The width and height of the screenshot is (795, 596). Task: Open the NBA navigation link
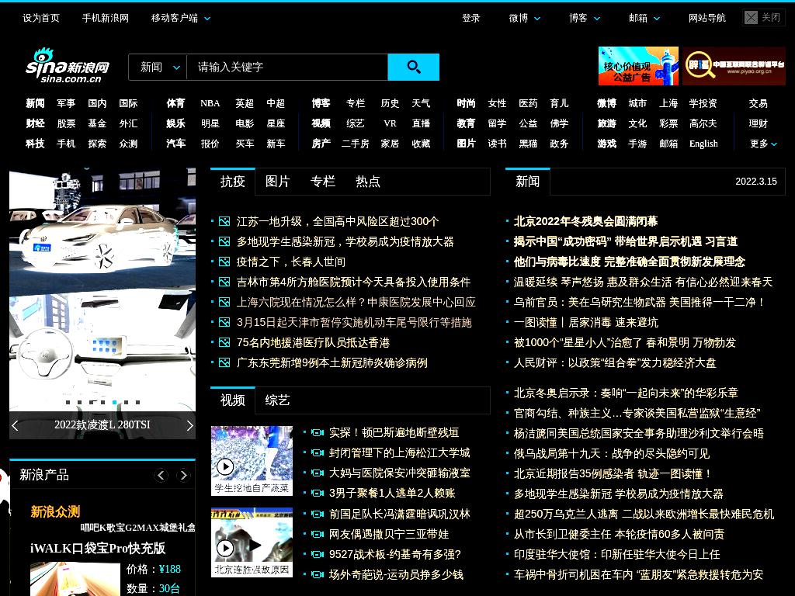pos(210,103)
